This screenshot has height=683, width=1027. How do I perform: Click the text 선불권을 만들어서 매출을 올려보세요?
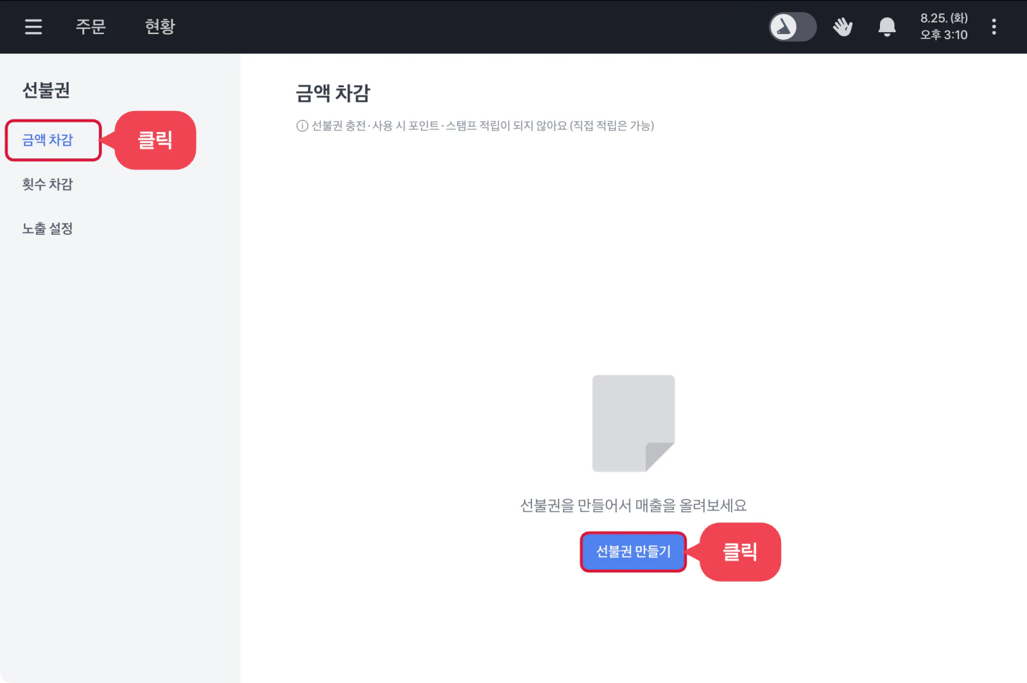[634, 505]
